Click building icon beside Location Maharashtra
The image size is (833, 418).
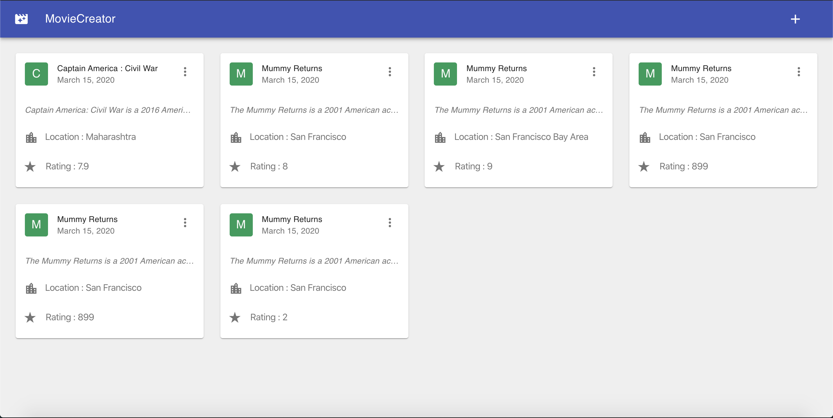pyautogui.click(x=31, y=137)
